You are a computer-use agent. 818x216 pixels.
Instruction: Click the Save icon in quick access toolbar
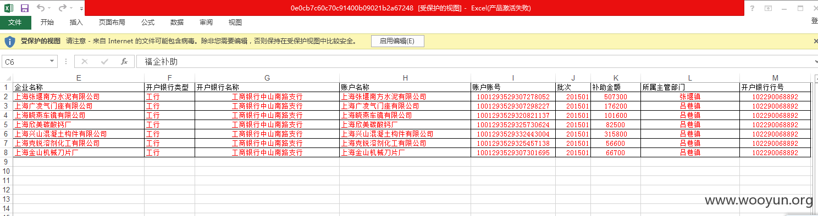coord(25,8)
